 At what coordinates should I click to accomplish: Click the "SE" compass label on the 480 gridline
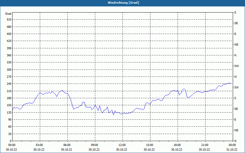click(236, 23)
